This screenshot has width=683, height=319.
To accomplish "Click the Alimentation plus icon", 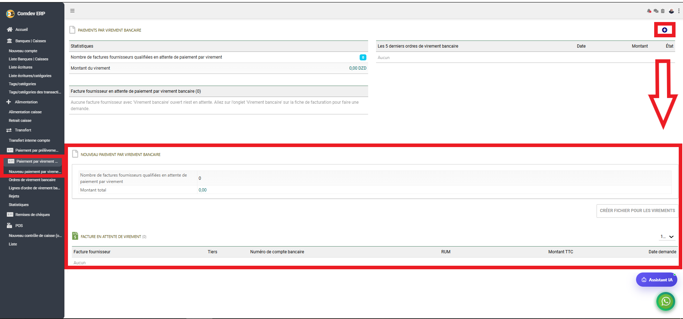I will 9,102.
